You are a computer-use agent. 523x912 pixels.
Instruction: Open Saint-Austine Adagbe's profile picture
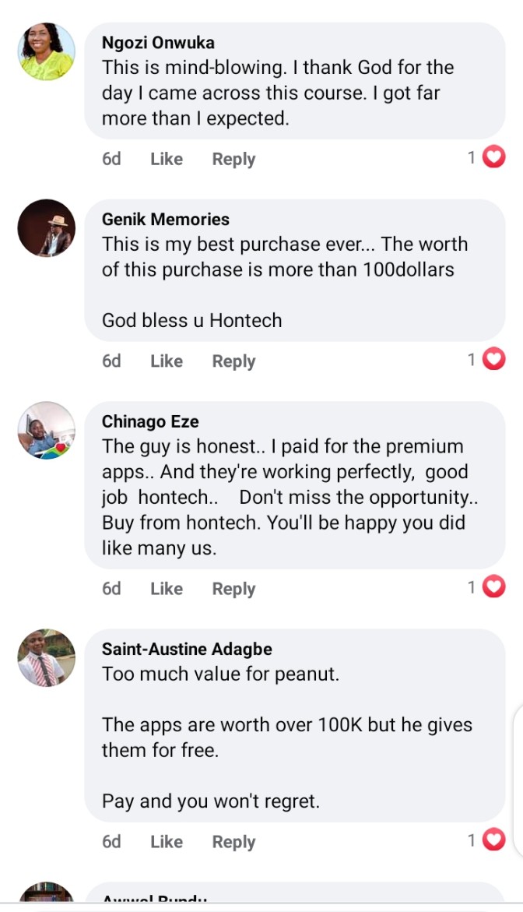click(x=47, y=658)
